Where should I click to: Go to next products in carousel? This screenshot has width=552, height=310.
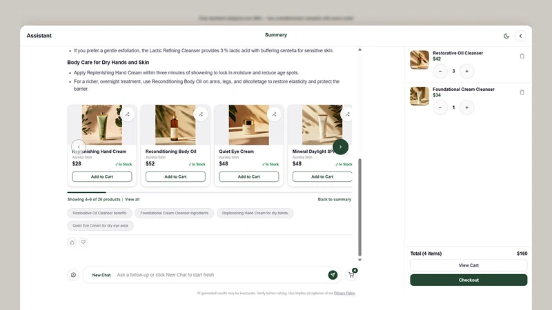click(340, 147)
